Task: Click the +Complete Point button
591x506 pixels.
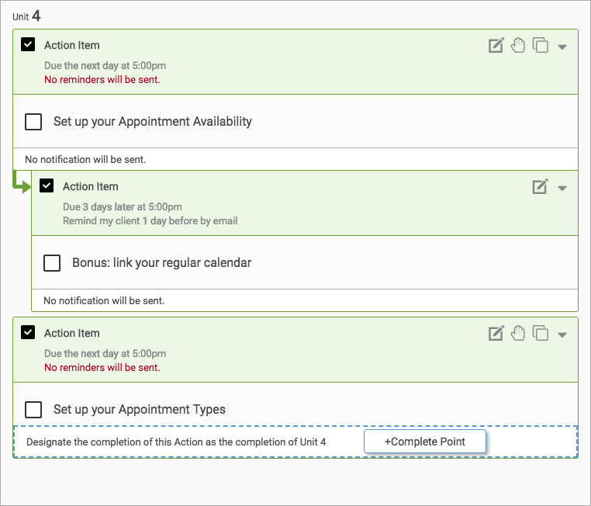Action: click(x=425, y=442)
